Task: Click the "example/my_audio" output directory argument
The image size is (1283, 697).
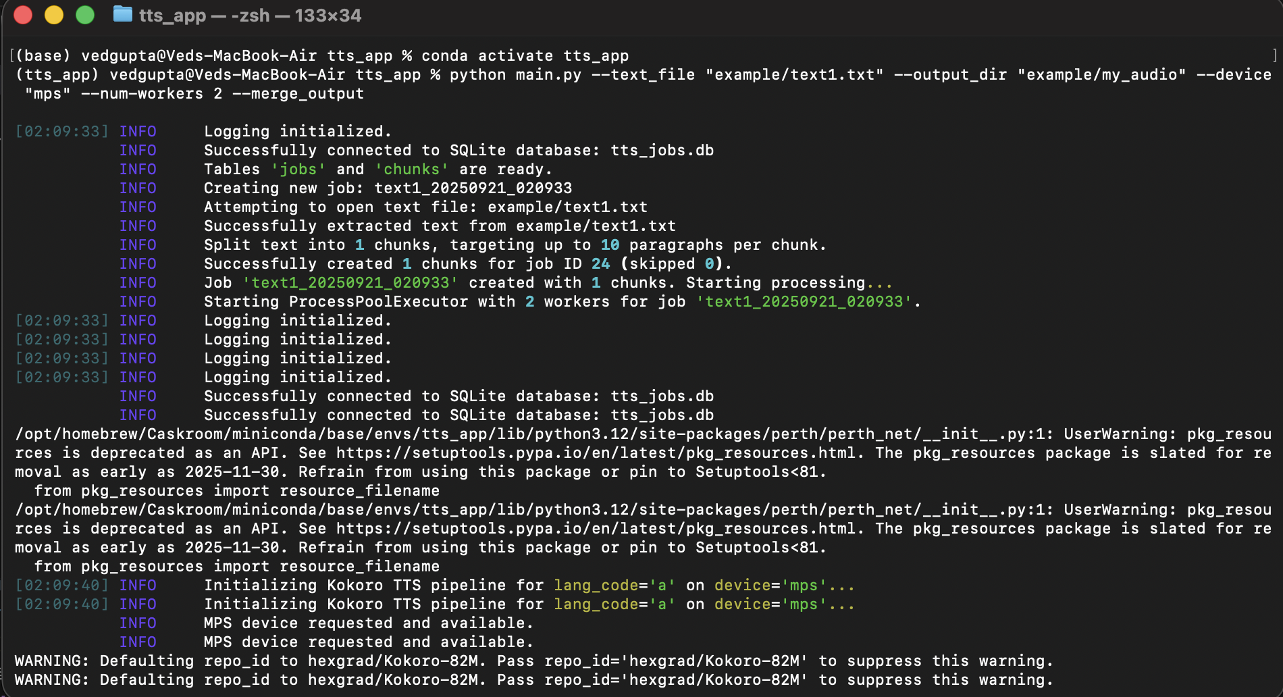Action: (1101, 75)
